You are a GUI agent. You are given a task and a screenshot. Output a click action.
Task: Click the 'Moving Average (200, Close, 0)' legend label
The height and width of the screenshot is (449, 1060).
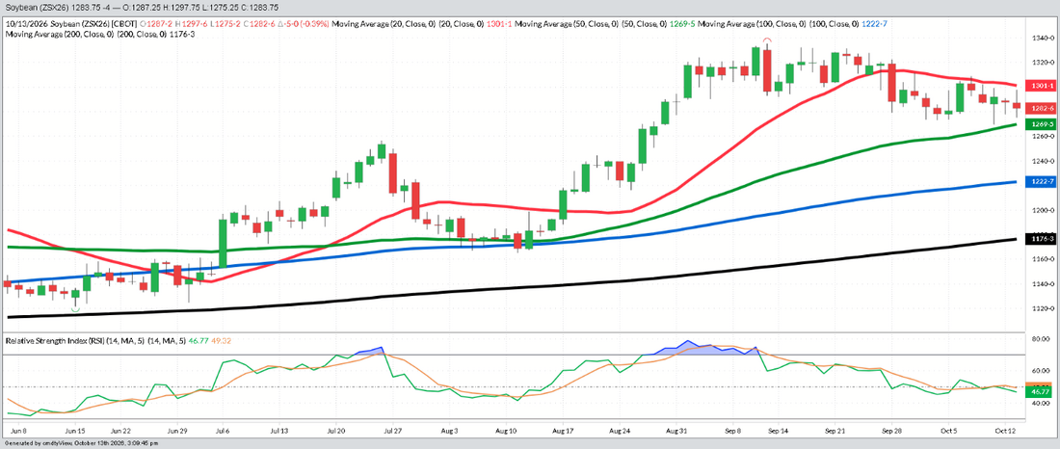click(x=60, y=35)
